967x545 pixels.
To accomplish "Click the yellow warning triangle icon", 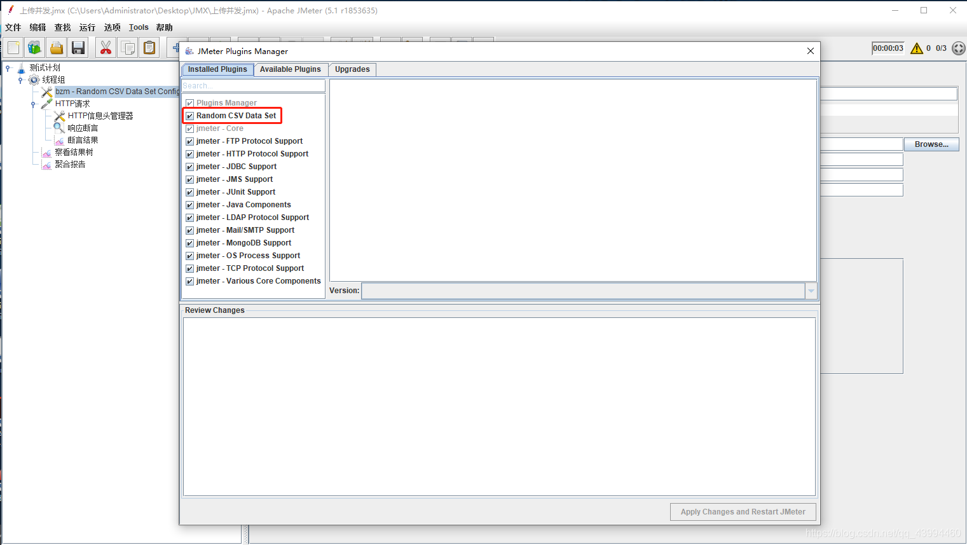I will click(x=917, y=48).
